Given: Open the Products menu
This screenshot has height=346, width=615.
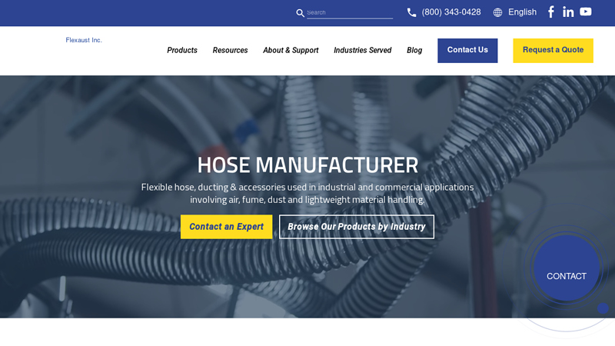Looking at the screenshot, I should [x=182, y=50].
